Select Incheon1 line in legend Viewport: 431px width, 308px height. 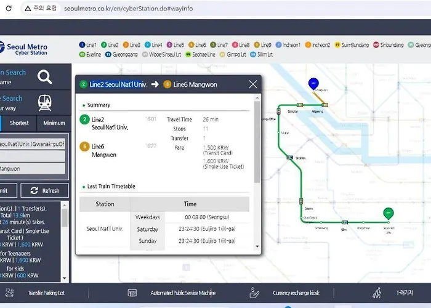[288, 45]
